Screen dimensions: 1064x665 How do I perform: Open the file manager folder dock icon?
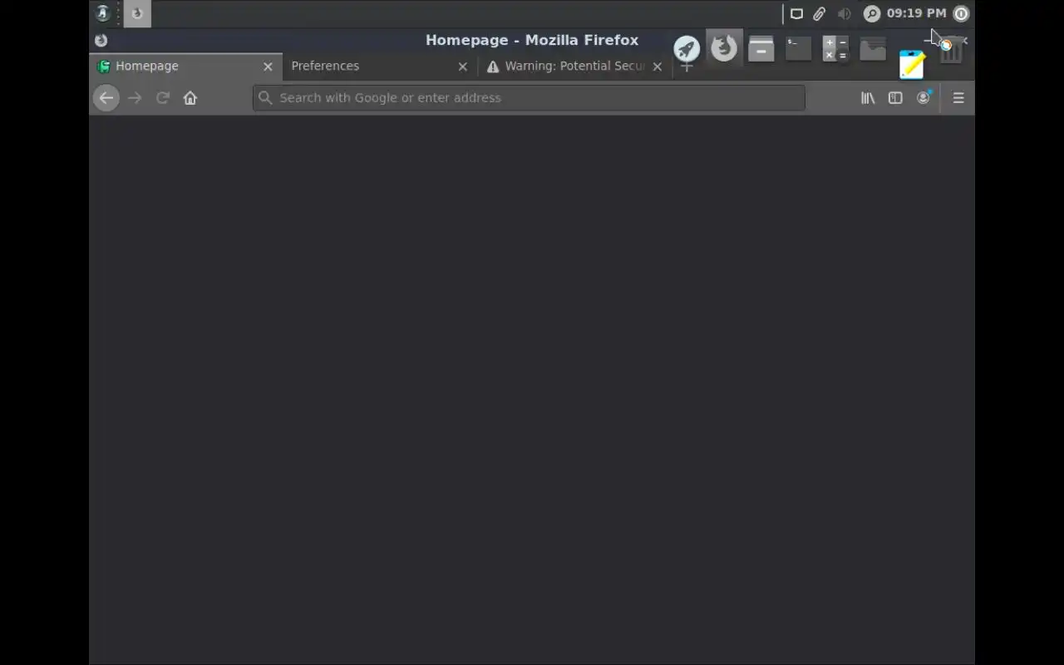[873, 49]
